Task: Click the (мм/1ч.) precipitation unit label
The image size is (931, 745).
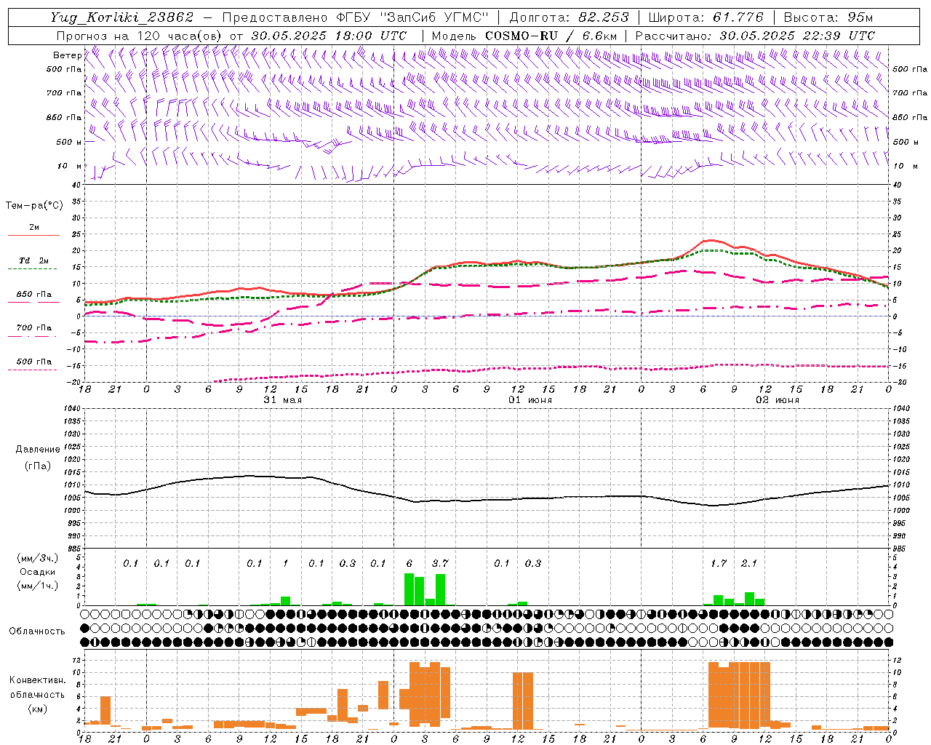Action: point(37,586)
